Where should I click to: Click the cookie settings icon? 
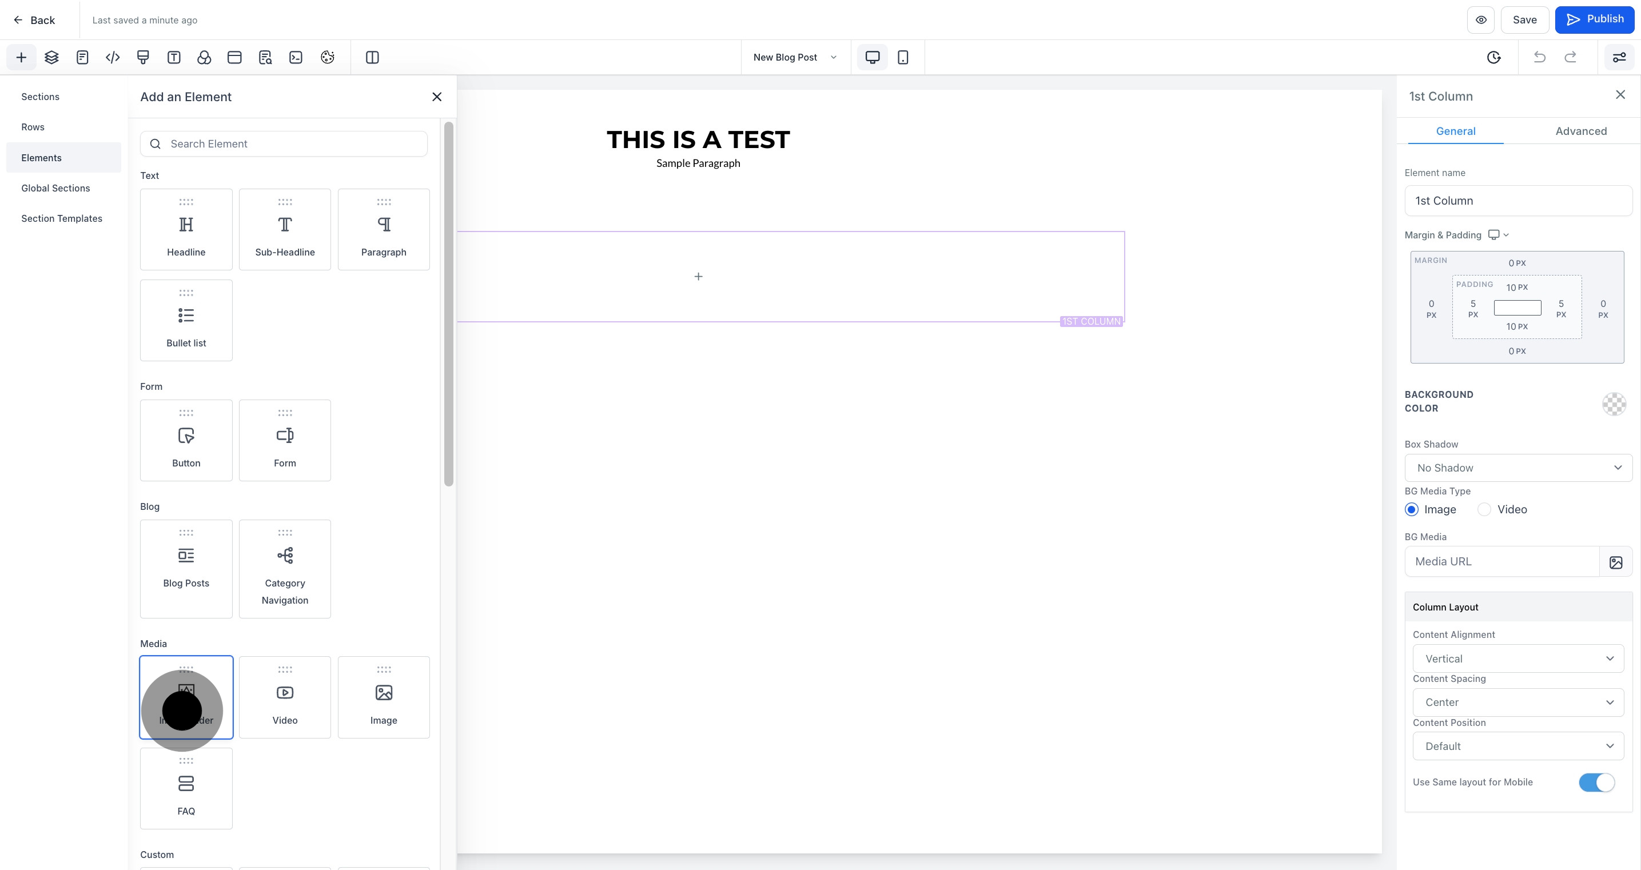[328, 57]
